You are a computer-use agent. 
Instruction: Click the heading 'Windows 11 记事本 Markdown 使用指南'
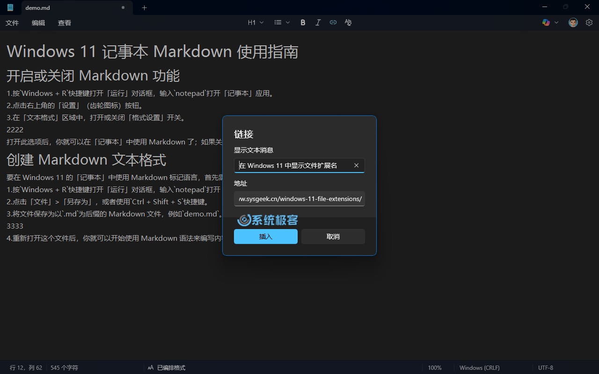(153, 51)
